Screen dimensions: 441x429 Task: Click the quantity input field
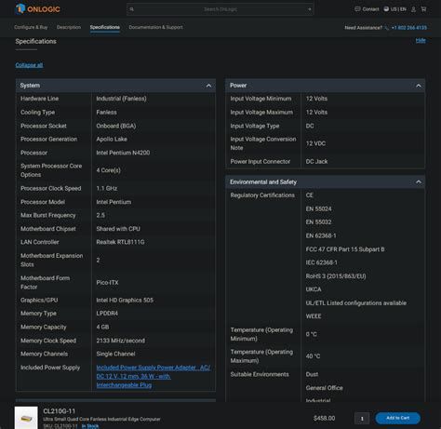point(362,419)
